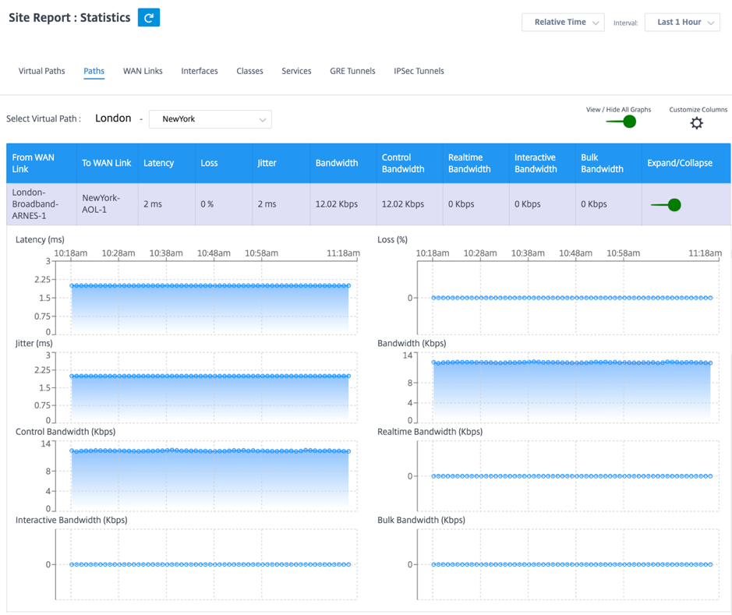Click the Bandwidth (Kbps) graph title

pos(412,344)
